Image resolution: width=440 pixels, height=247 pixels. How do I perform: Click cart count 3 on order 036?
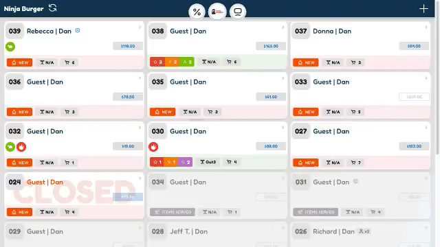point(69,112)
